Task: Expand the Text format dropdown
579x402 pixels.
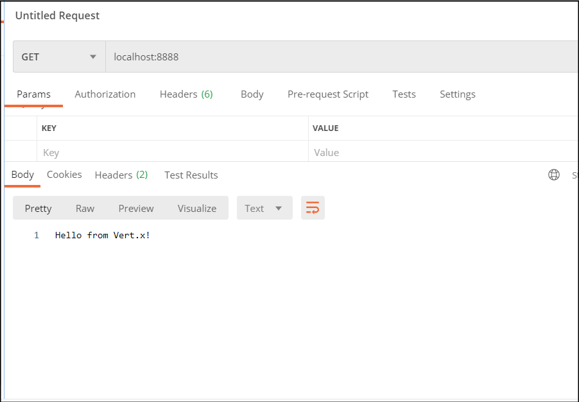Action: [264, 208]
